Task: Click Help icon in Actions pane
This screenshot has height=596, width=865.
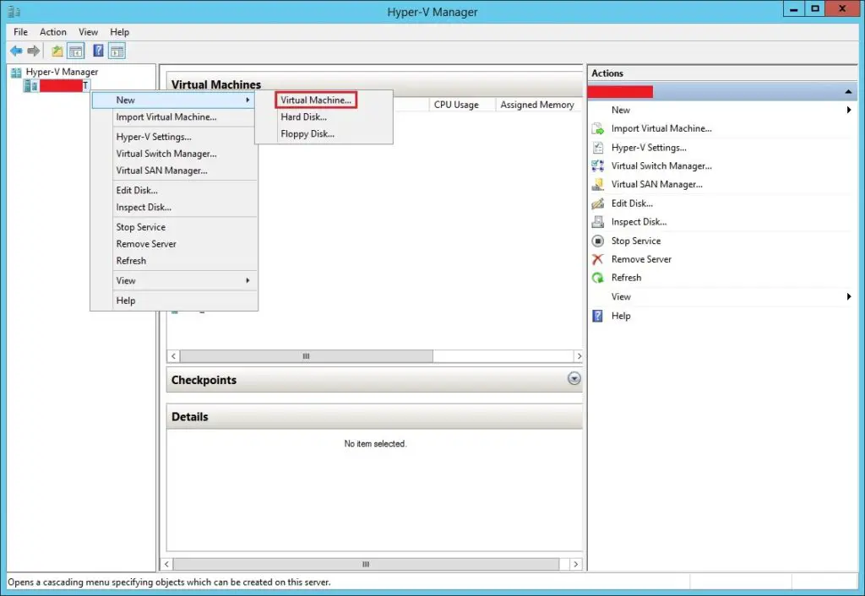Action: coord(597,316)
